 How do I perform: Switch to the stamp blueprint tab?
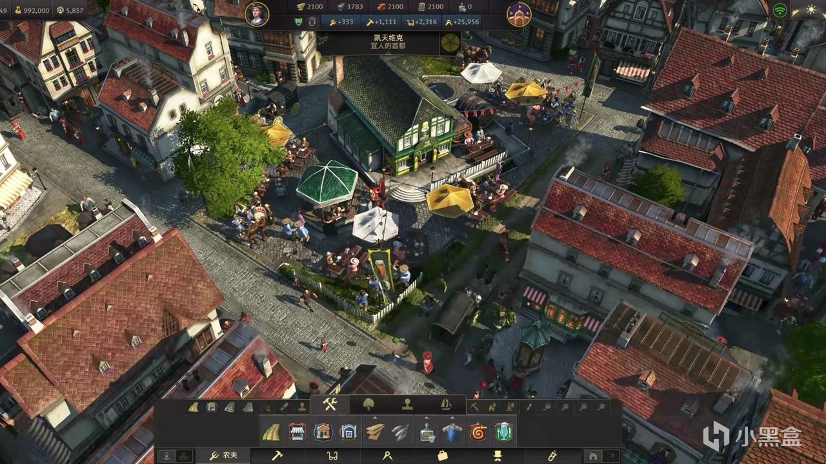point(407,405)
